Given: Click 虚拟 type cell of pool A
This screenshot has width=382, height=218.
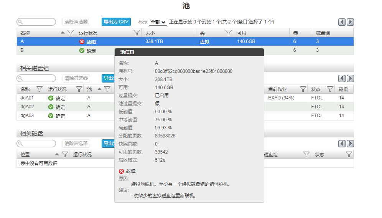Looking at the screenshot, I should (205, 42).
